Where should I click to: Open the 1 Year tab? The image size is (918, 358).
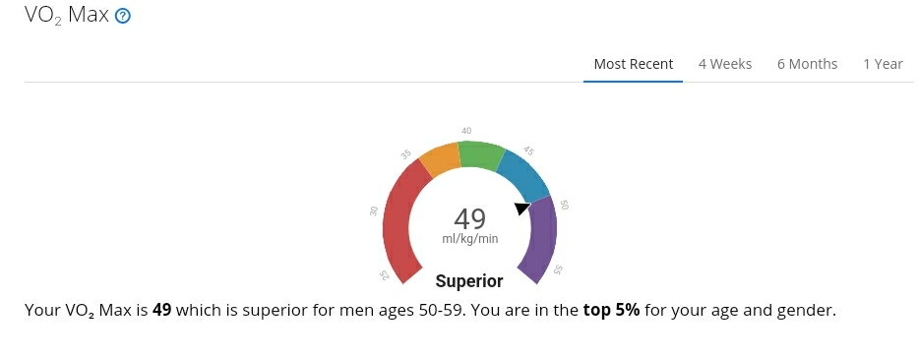click(883, 64)
